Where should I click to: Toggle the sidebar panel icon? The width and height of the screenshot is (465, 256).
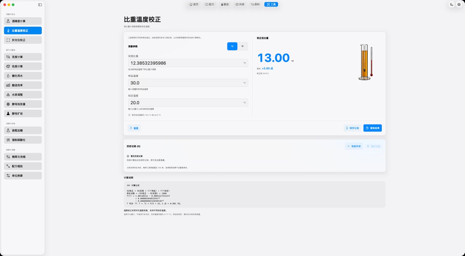(x=40, y=5)
